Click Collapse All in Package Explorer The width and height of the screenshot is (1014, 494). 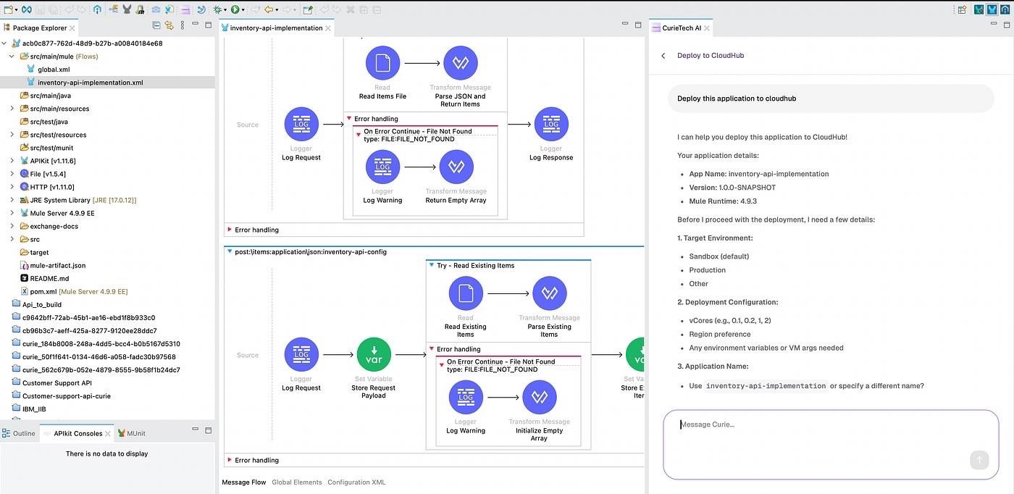tap(156, 25)
